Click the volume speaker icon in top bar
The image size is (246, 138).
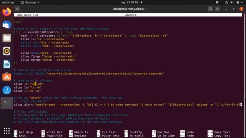click(232, 2)
